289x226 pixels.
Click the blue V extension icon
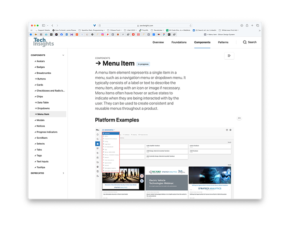coord(94,25)
